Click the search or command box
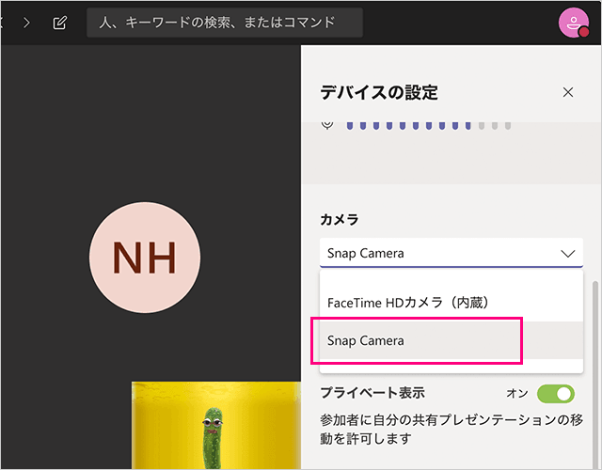The image size is (602, 470). pos(225,23)
